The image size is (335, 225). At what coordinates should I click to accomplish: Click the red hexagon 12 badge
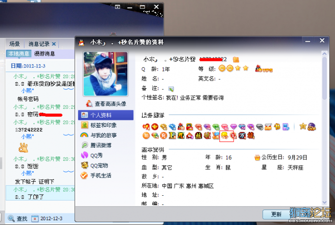click(x=234, y=135)
